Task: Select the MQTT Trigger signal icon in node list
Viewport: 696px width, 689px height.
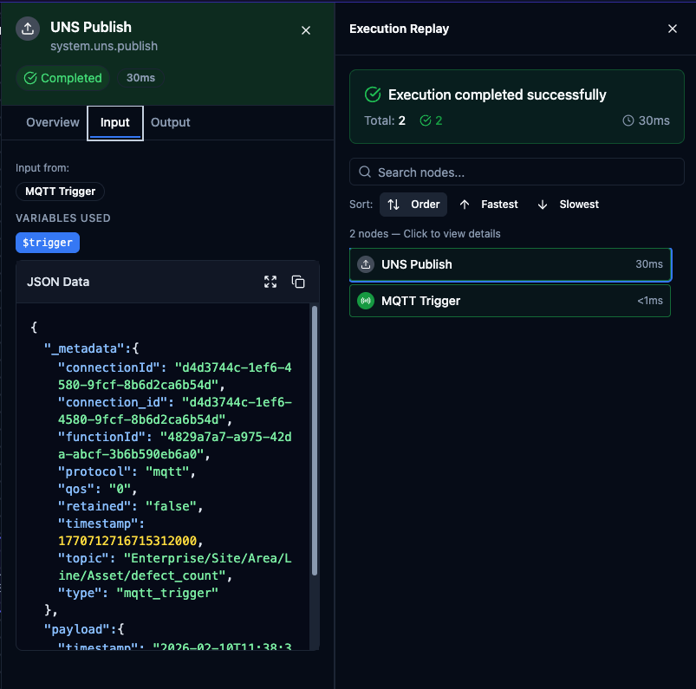Action: point(367,301)
